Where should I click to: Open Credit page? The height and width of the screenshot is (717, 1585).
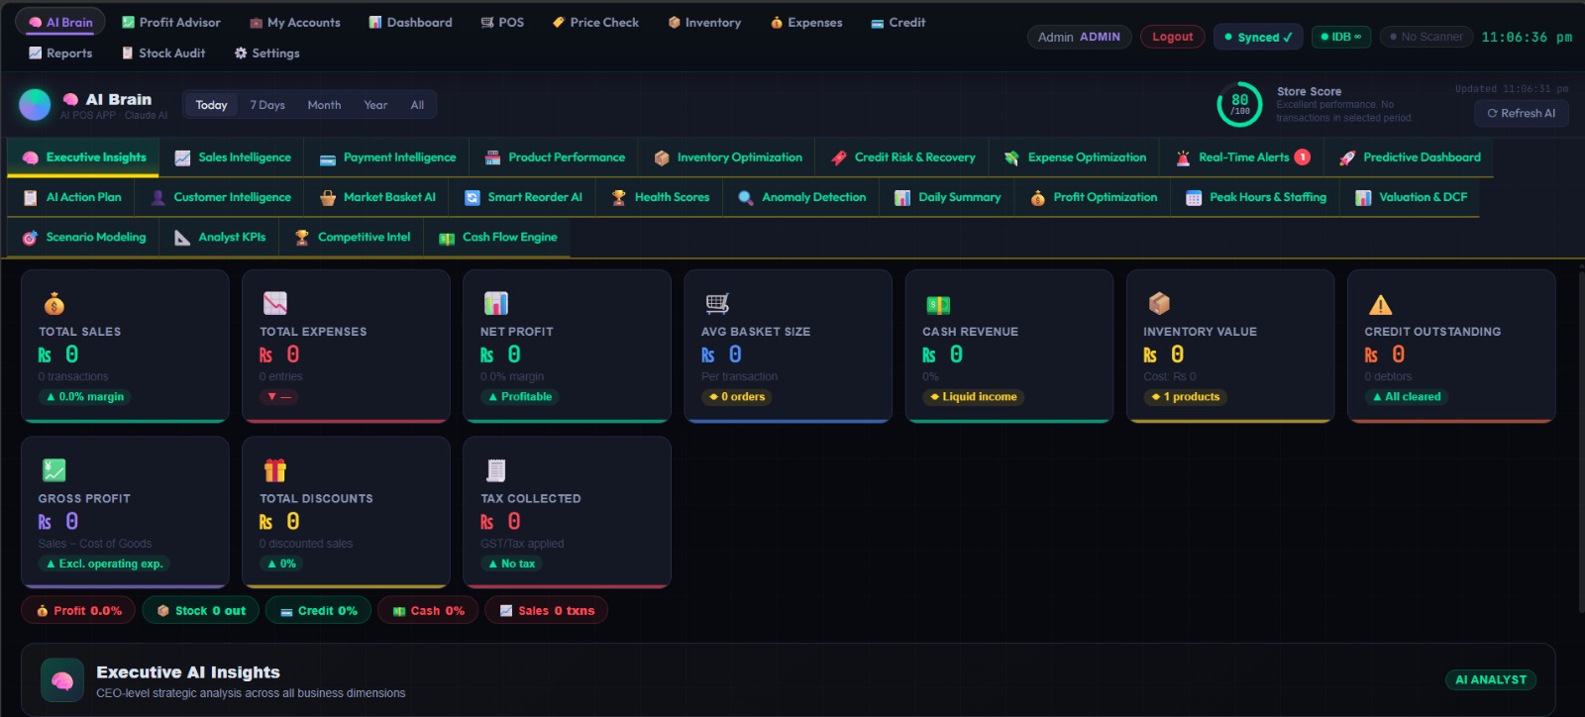898,22
